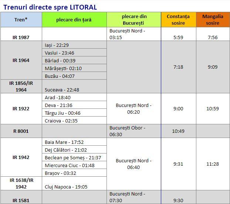
Task: Click the 'București Obor - 06:30' cell
Action: 133,131
